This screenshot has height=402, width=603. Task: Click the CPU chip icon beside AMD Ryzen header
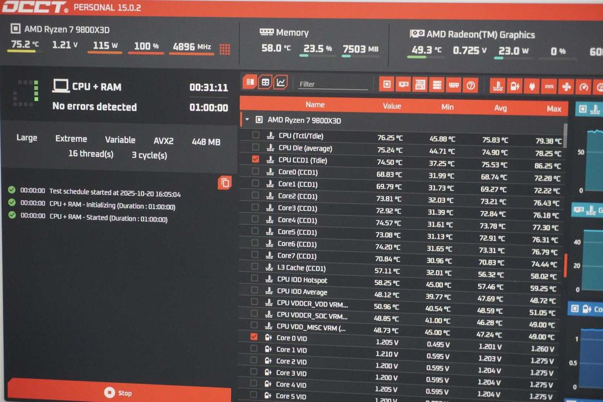16,28
